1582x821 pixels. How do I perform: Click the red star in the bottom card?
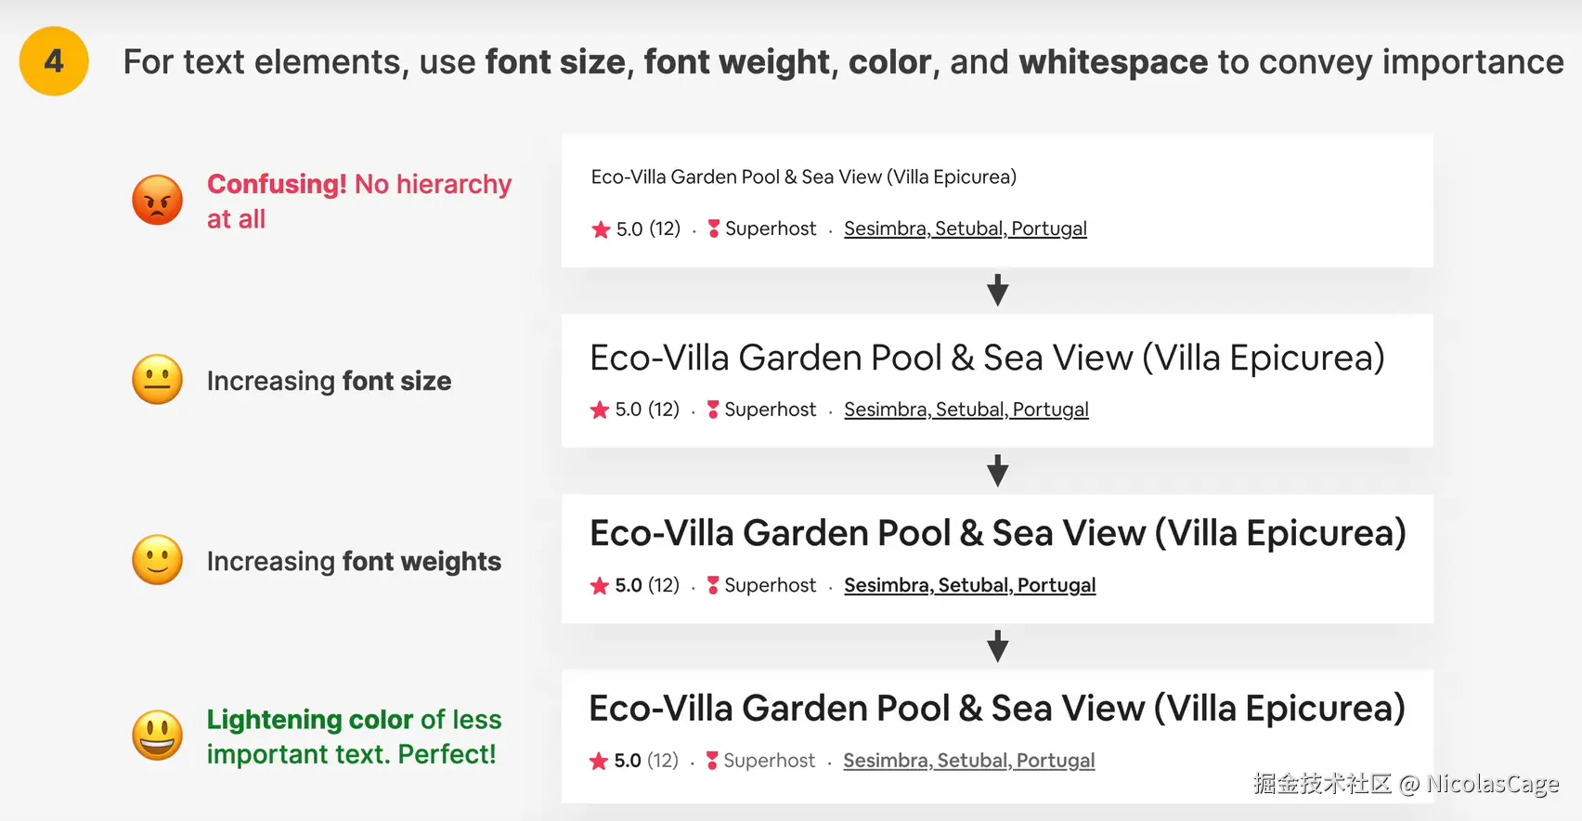pyautogui.click(x=599, y=762)
